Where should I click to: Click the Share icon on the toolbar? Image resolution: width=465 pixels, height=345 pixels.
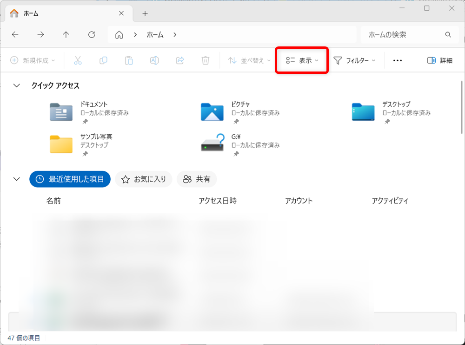tap(180, 60)
